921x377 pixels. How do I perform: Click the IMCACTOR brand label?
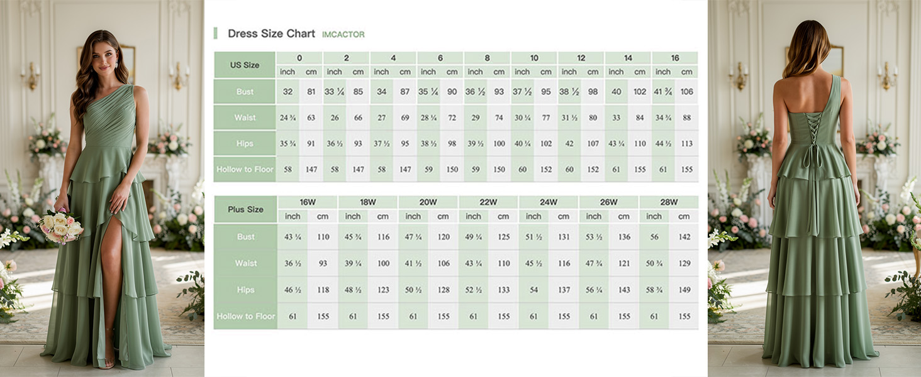(x=343, y=35)
